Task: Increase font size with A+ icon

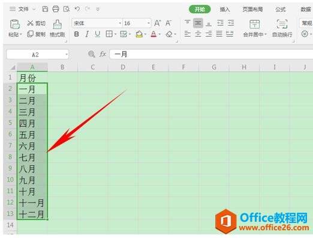Action: coord(157,23)
